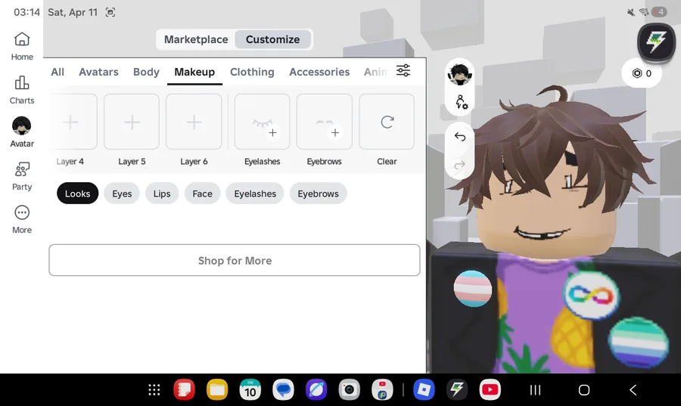The image size is (681, 406).
Task: Add an item to Layer 5 slot
Action: [x=132, y=122]
